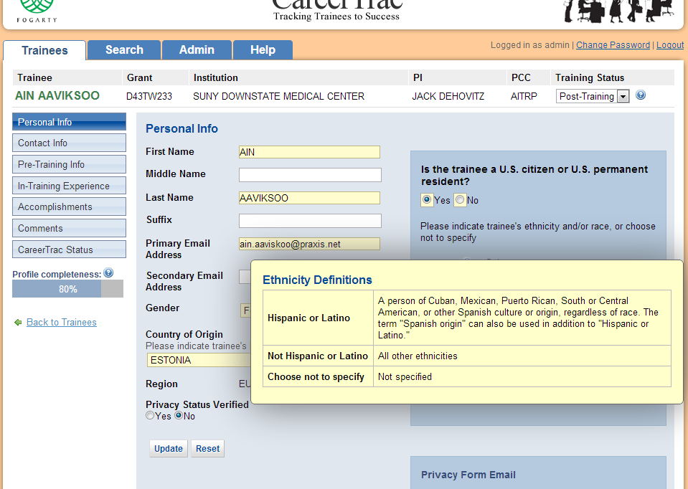Click the Last Name field
The image size is (688, 489).
tap(309, 198)
